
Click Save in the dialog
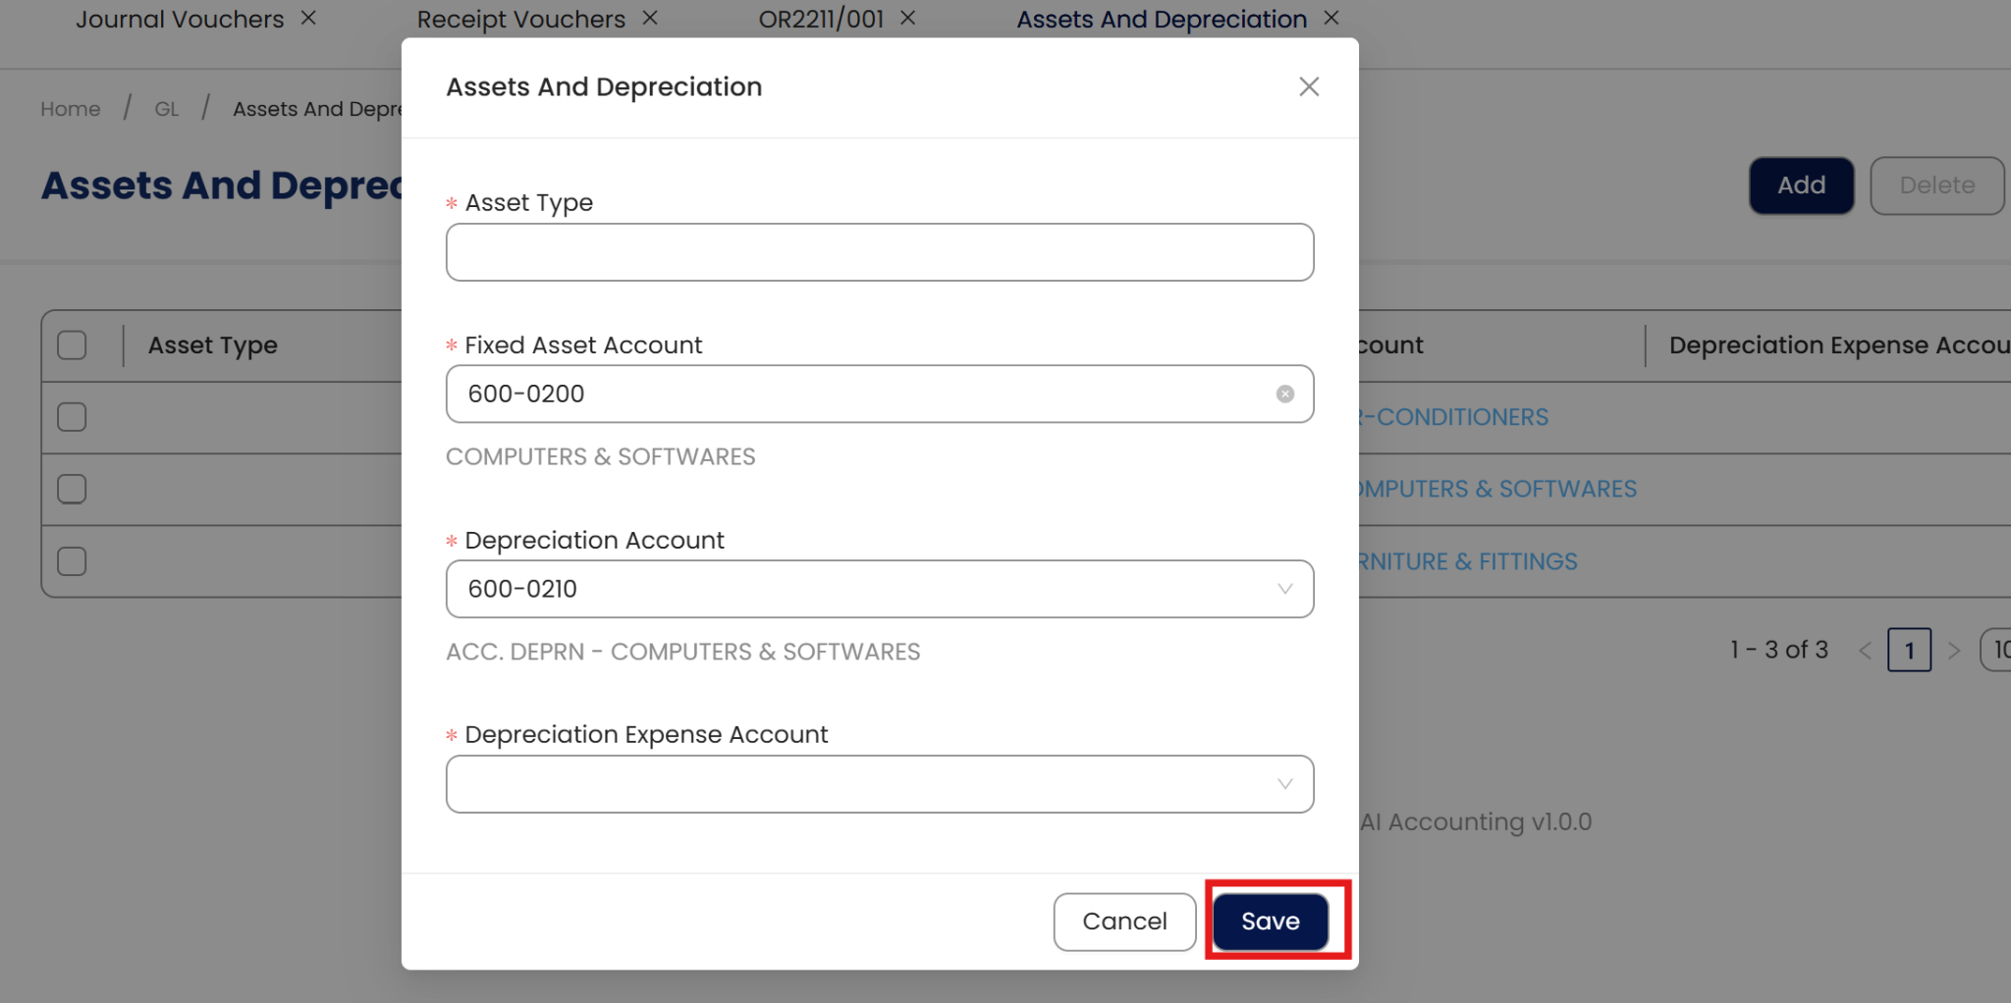[1271, 922]
